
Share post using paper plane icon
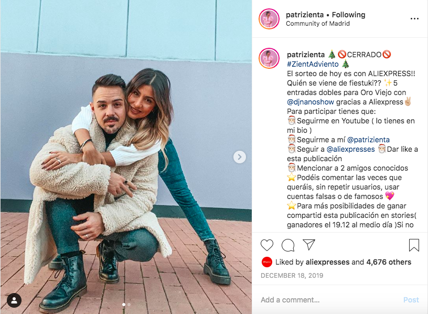tap(309, 245)
